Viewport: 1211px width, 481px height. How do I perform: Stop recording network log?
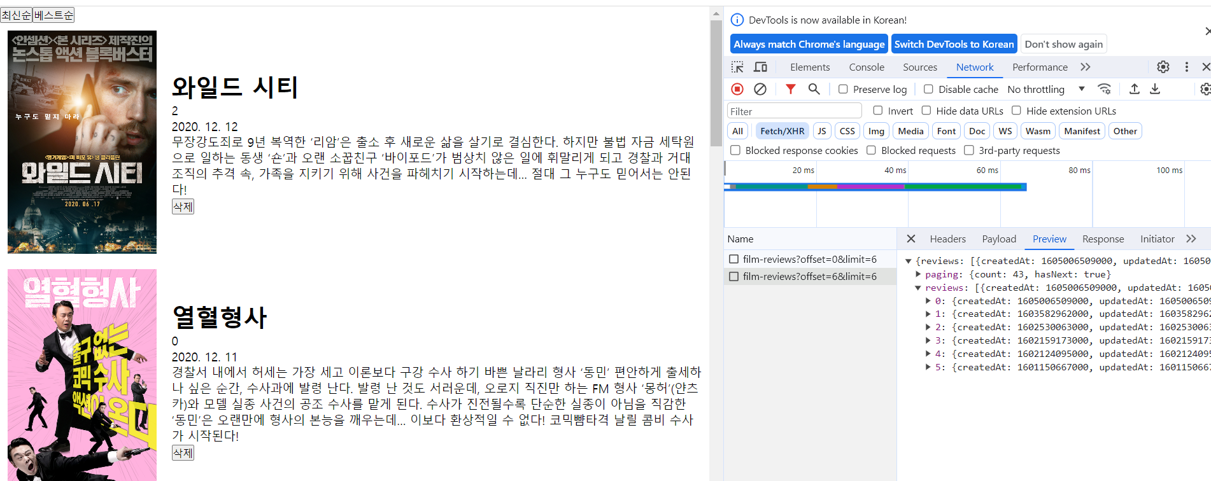point(737,89)
